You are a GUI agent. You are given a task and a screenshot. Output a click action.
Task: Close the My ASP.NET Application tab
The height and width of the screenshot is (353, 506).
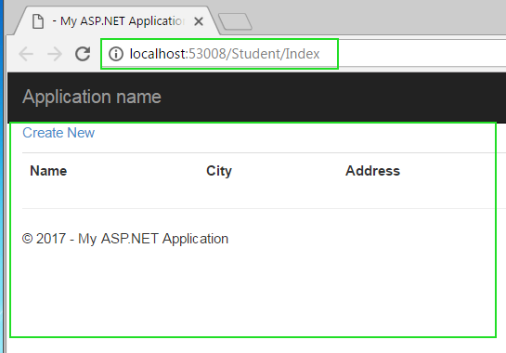click(199, 21)
